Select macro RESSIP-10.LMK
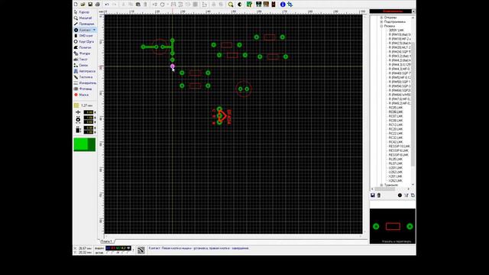The width and height of the screenshot is (489, 275). click(x=399, y=146)
